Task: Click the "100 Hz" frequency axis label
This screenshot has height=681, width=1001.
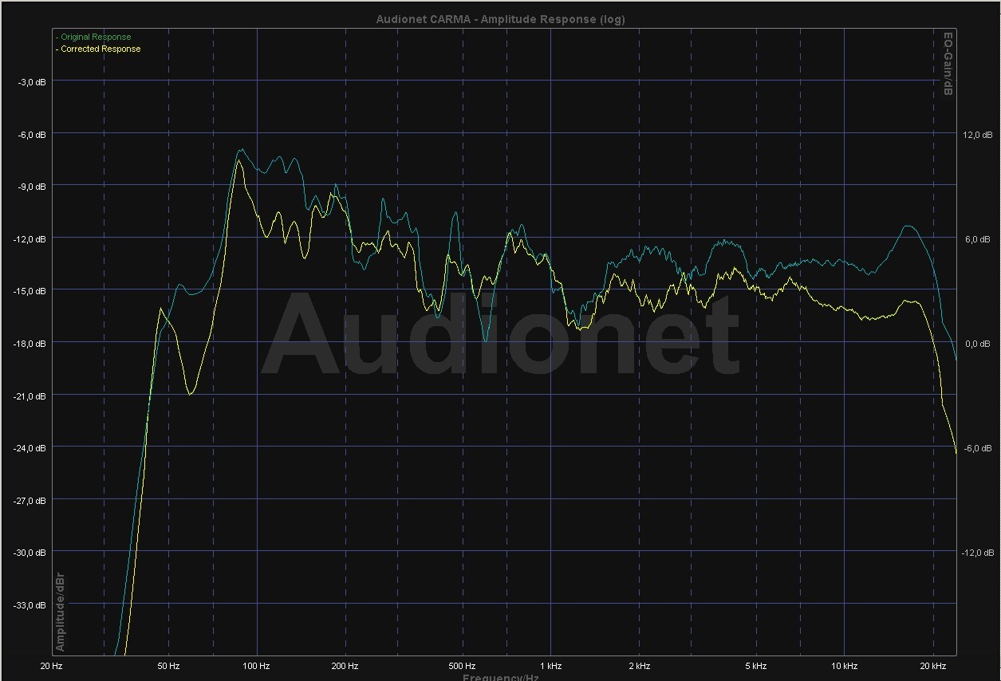Action: coord(257,666)
